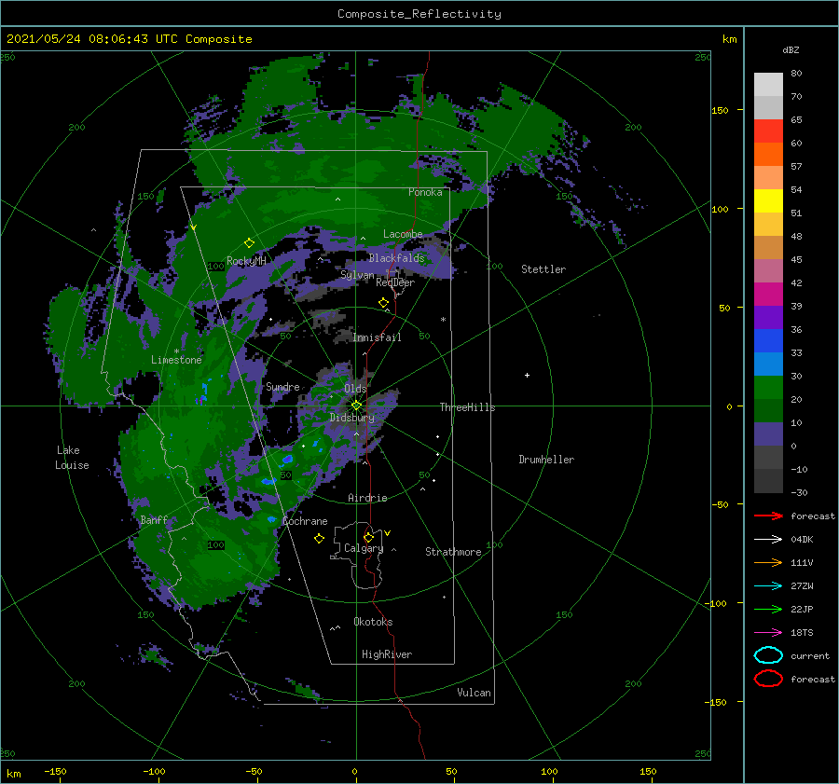The height and width of the screenshot is (784, 839).
Task: Click the 45 dBZ pink color swatch
Action: pyautogui.click(x=768, y=270)
